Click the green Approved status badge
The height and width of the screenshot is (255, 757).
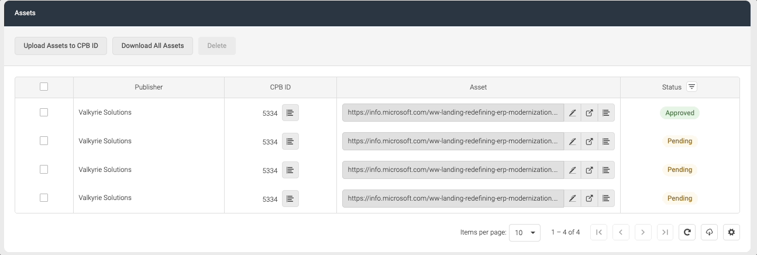tap(680, 113)
